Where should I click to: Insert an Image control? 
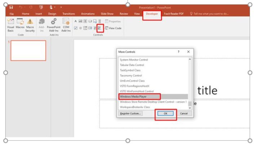click(95, 21)
